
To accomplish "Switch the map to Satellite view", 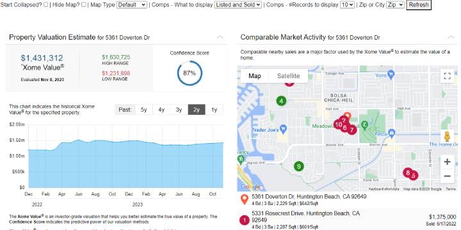I will coord(288,76).
